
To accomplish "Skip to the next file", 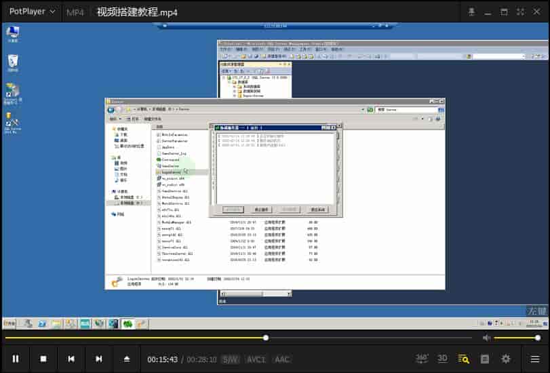I will (x=99, y=359).
